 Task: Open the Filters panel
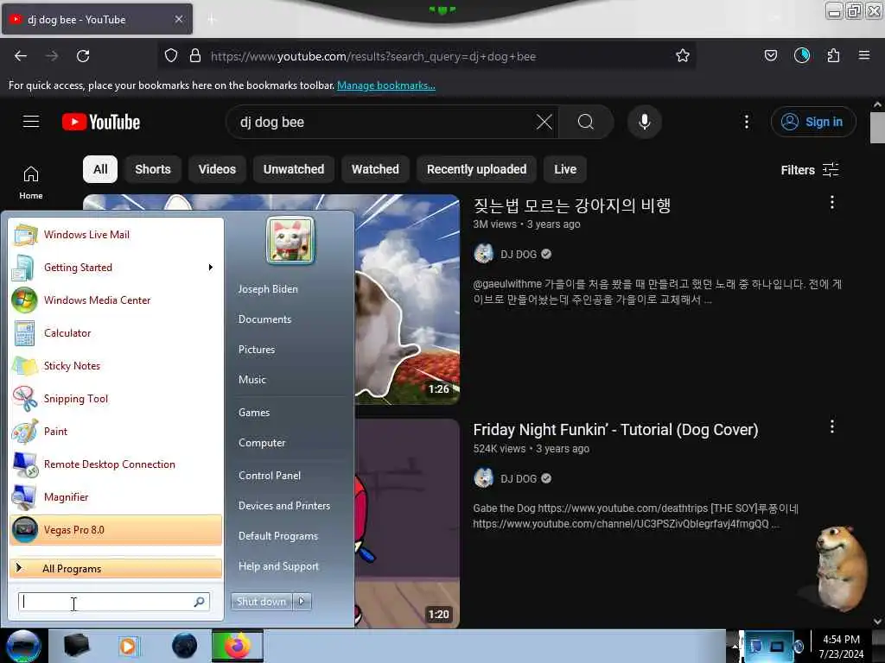point(810,170)
